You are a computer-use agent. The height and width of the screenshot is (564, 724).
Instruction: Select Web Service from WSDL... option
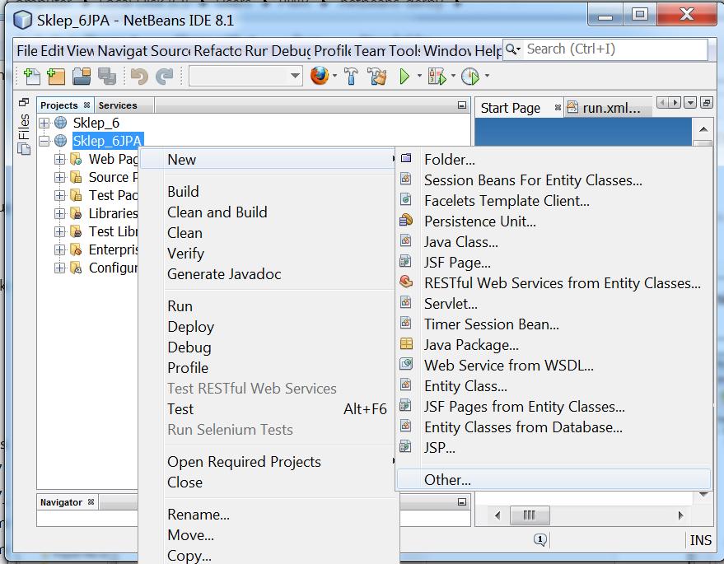508,366
